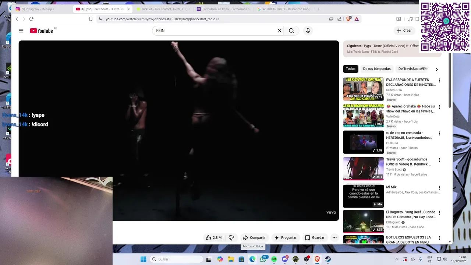Open Spotify from taskbar
The image size is (471, 265).
[x=274, y=259]
